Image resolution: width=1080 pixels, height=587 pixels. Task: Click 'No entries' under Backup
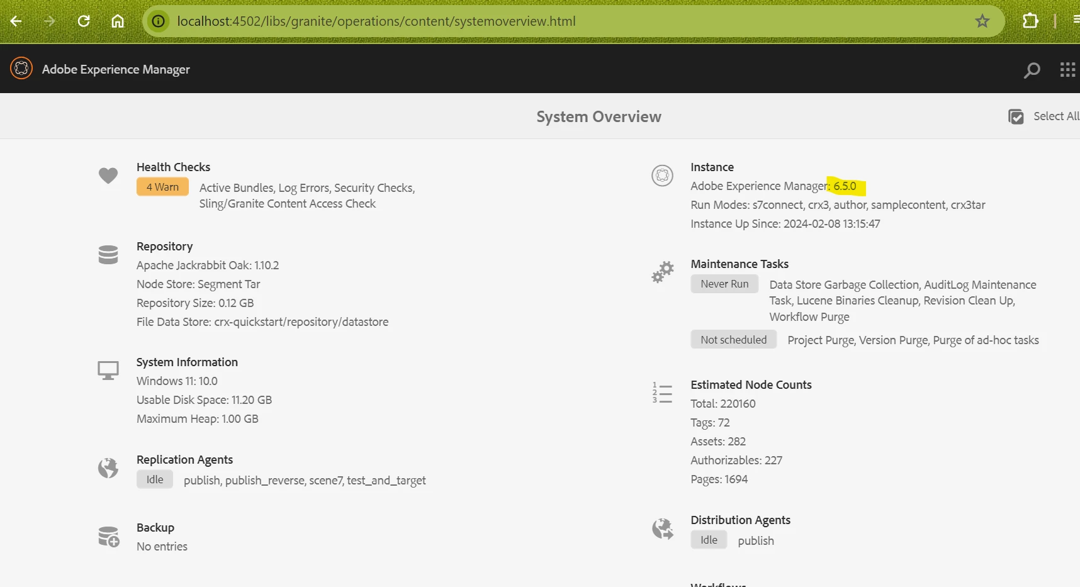click(162, 547)
